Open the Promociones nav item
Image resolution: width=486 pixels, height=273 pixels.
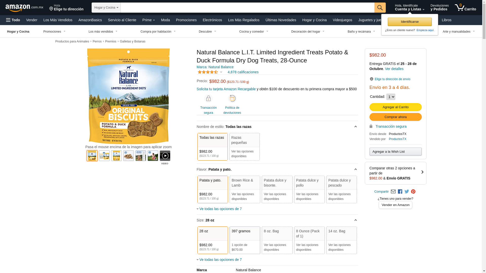click(x=186, y=20)
